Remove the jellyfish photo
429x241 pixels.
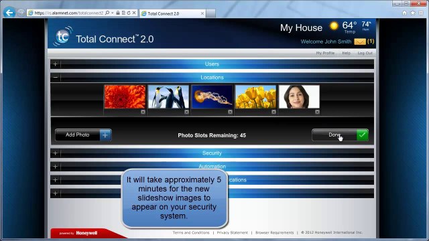[230, 112]
